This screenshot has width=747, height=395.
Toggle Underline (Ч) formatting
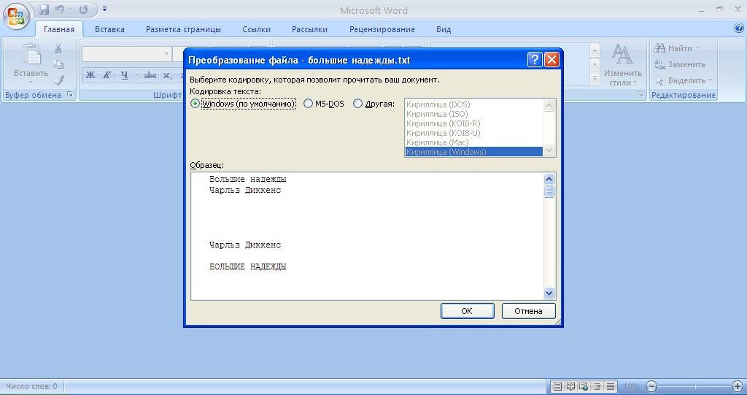coord(124,75)
